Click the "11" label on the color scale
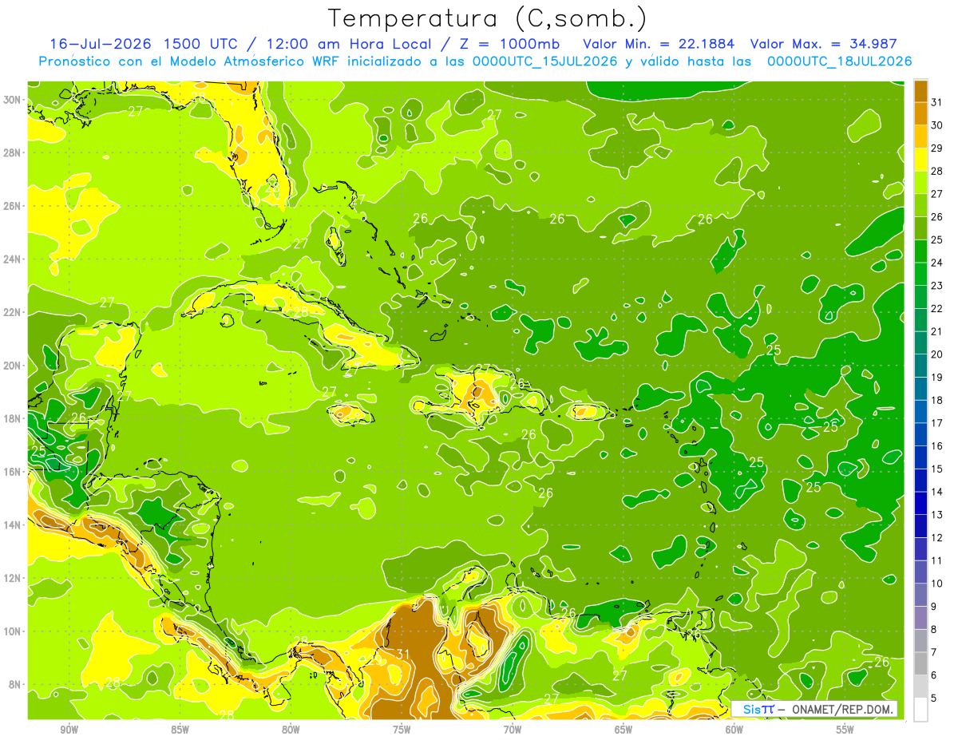The image size is (958, 740). (x=937, y=560)
